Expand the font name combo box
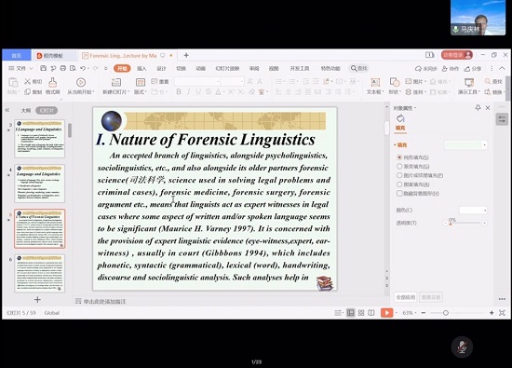Viewport: 512px width, 368px height. [x=197, y=81]
